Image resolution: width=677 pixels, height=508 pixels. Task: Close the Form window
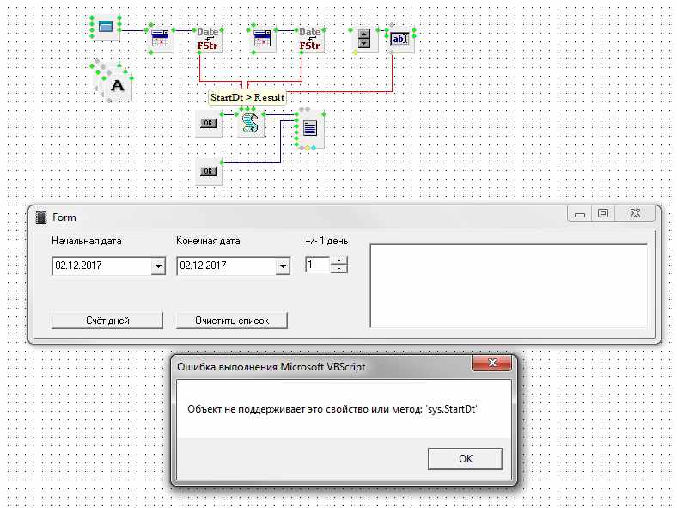(x=635, y=214)
